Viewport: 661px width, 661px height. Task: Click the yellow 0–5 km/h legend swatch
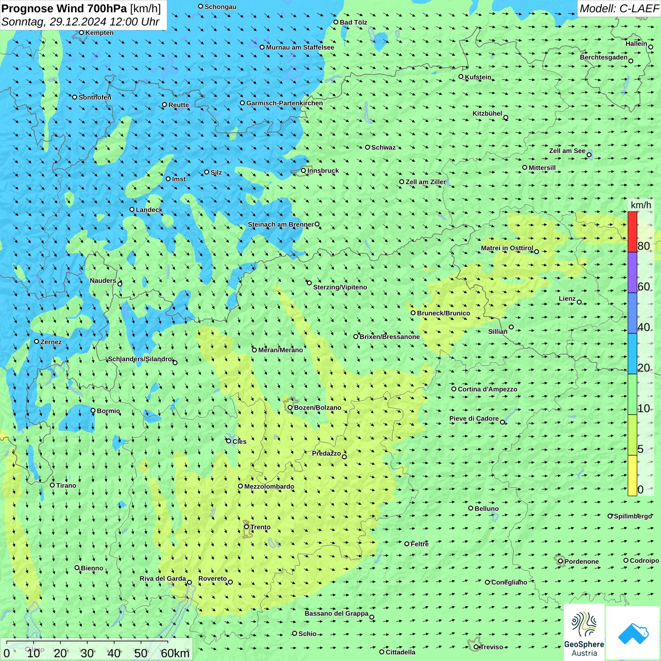click(632, 475)
